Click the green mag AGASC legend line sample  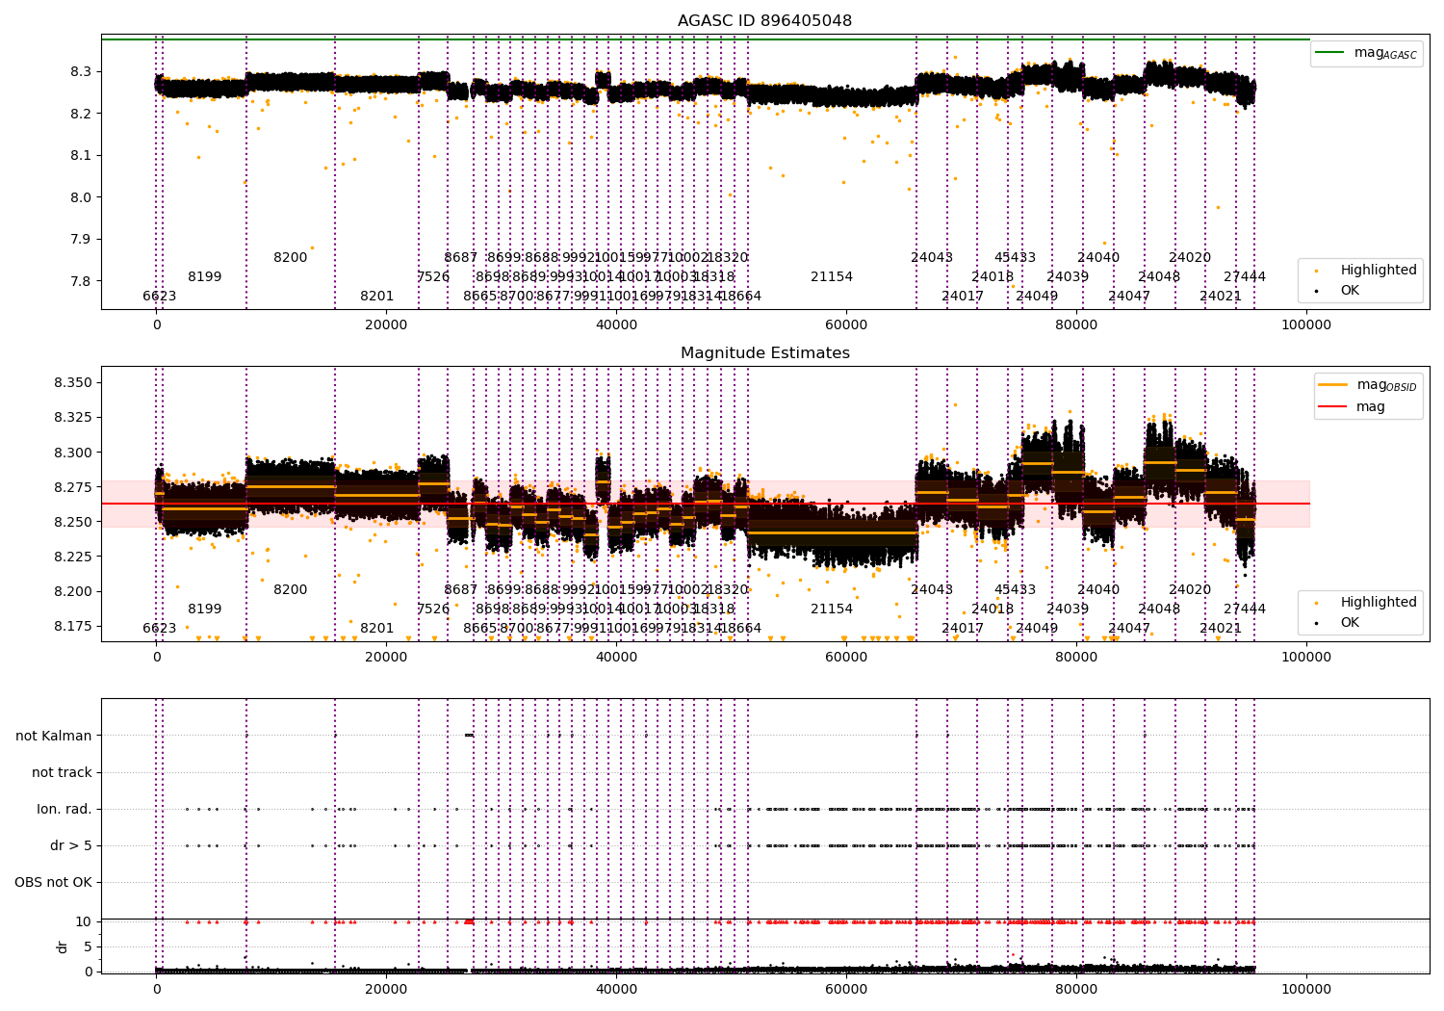(x=1330, y=52)
